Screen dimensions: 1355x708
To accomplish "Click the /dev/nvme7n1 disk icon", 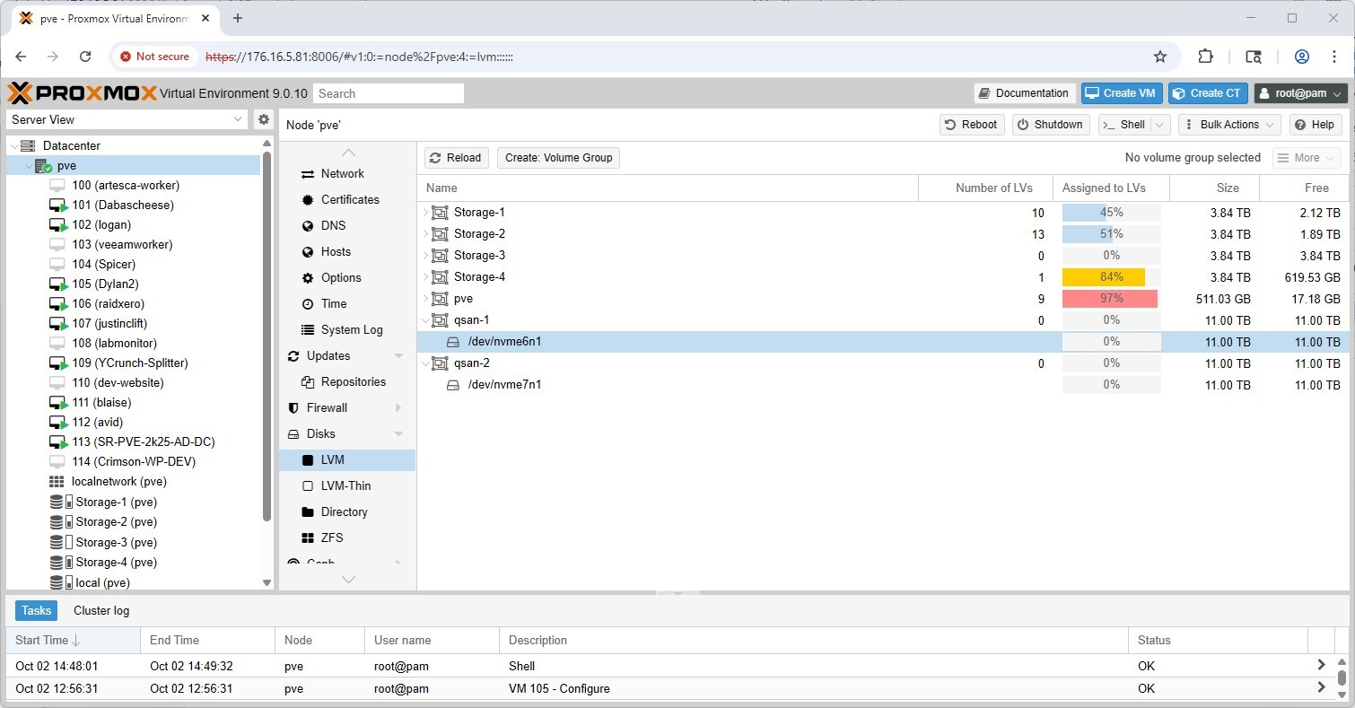I will pos(453,385).
